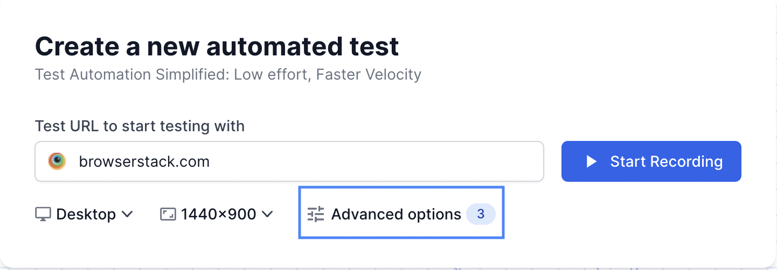The width and height of the screenshot is (777, 270).
Task: Click the browserstack.com text in URL box
Action: pos(144,161)
